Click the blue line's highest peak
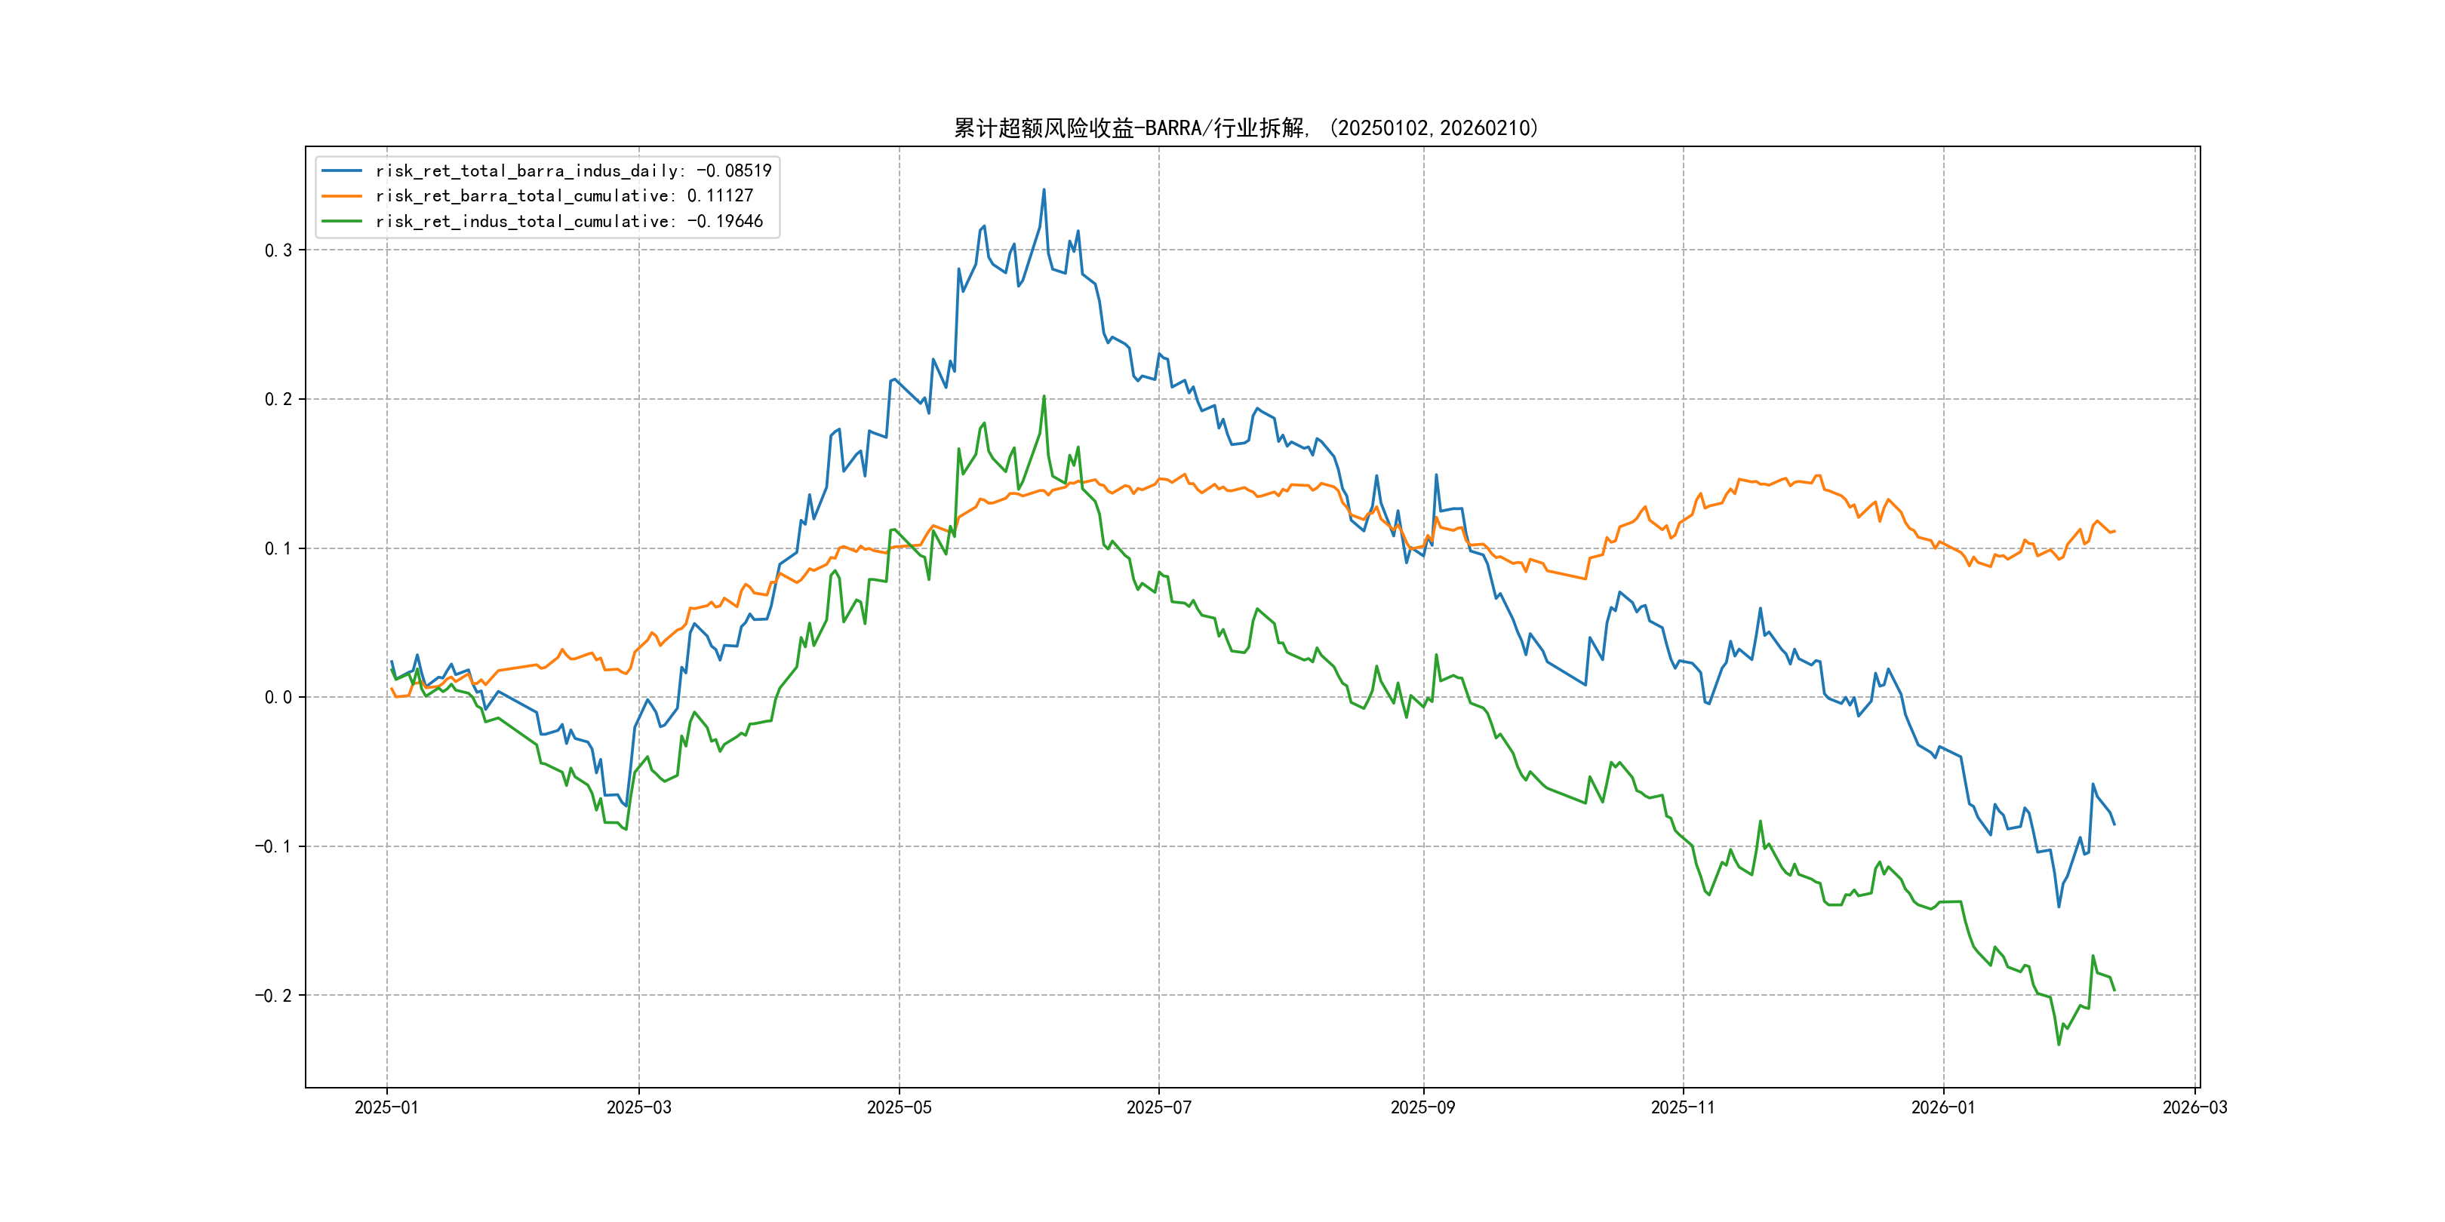 (x=1044, y=190)
